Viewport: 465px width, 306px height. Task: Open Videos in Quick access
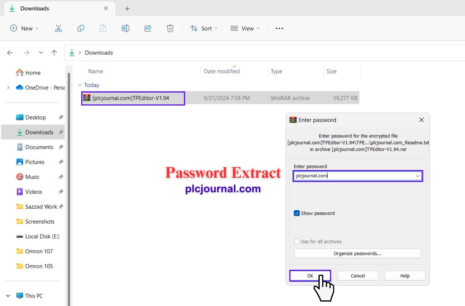tap(29, 192)
